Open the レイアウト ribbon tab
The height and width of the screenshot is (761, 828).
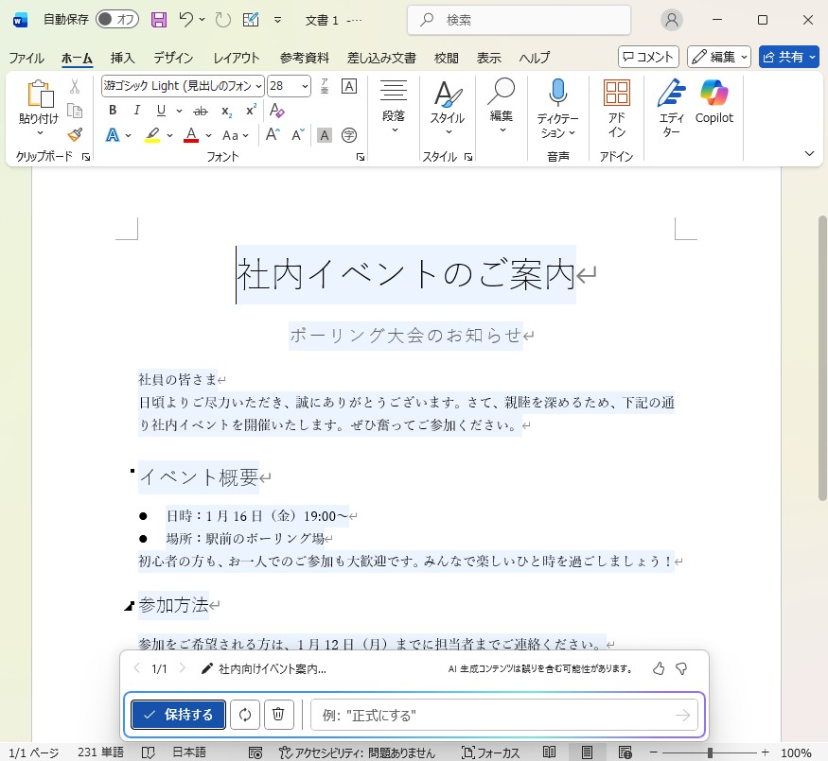click(x=236, y=58)
